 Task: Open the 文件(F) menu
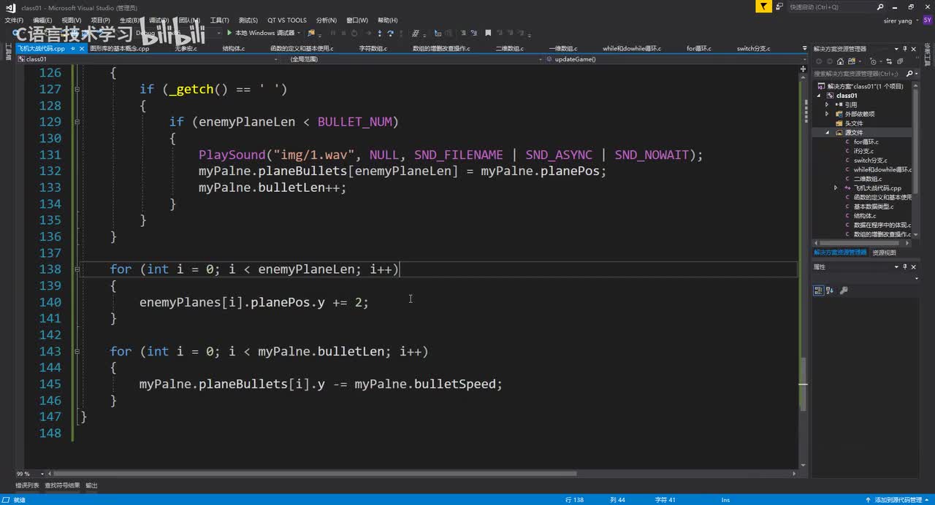click(x=14, y=20)
